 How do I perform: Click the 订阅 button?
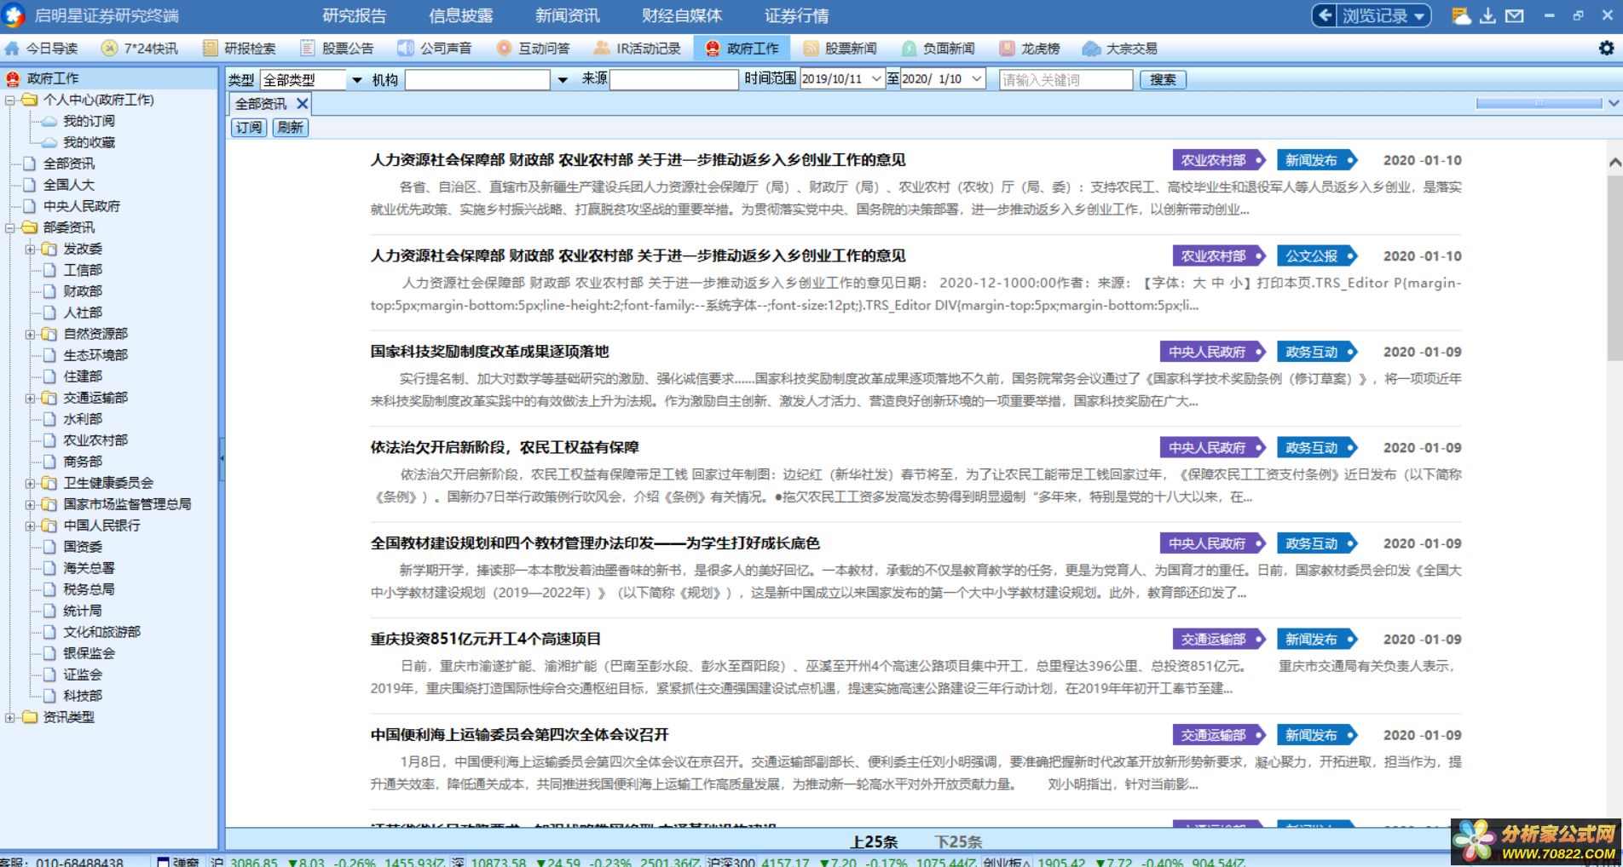click(x=249, y=128)
